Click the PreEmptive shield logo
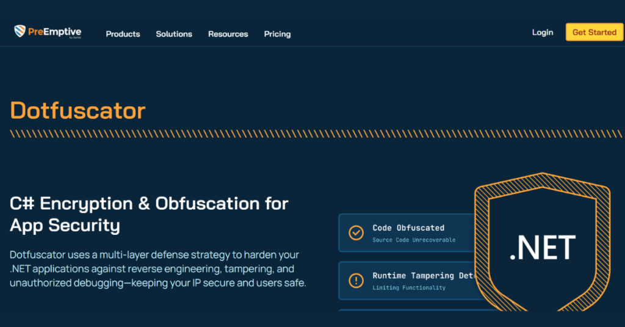This screenshot has height=327, width=625. [x=20, y=31]
